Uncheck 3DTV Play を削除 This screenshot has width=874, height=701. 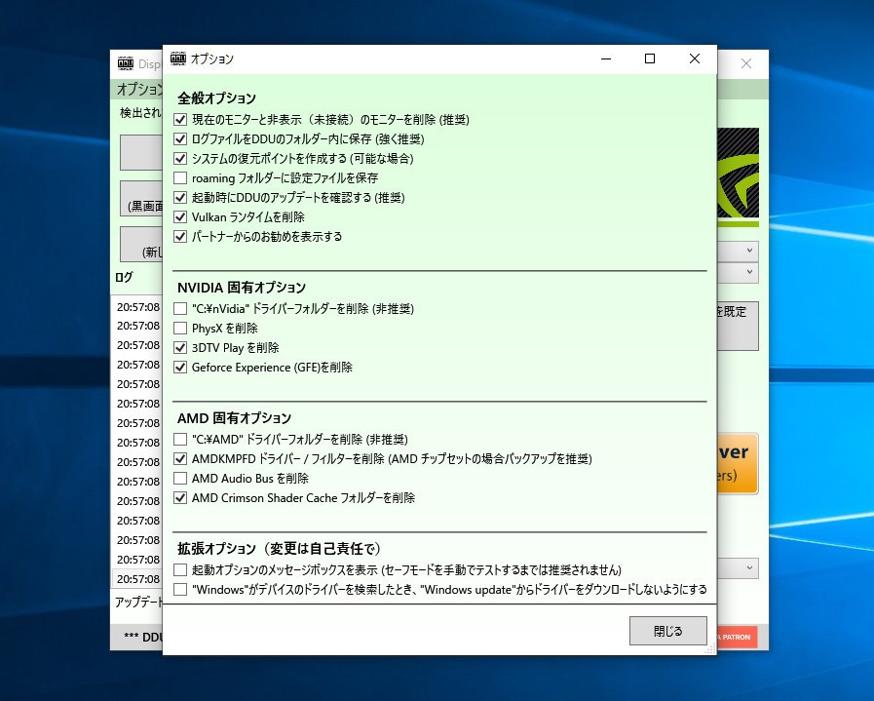coord(180,347)
